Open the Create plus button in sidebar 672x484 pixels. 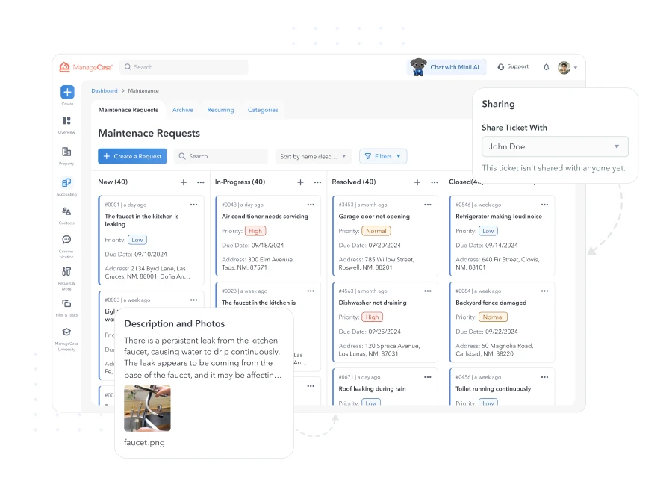[x=67, y=92]
